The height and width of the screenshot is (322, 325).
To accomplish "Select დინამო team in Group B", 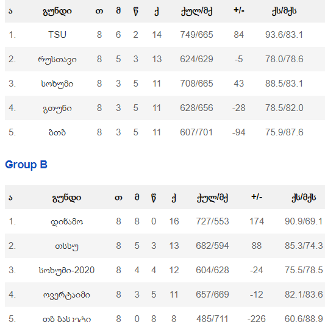I will tap(66, 221).
